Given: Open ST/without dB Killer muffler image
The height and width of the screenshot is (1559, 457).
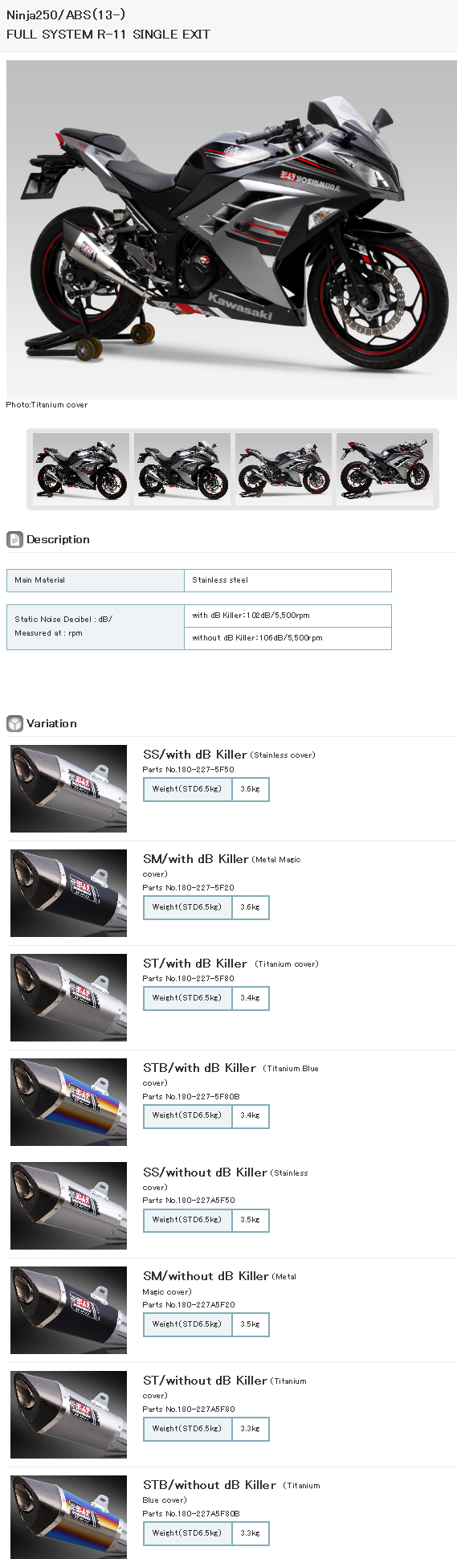Looking at the screenshot, I should tap(68, 1414).
